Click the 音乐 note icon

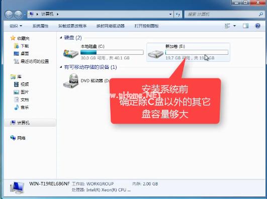pos(17,108)
